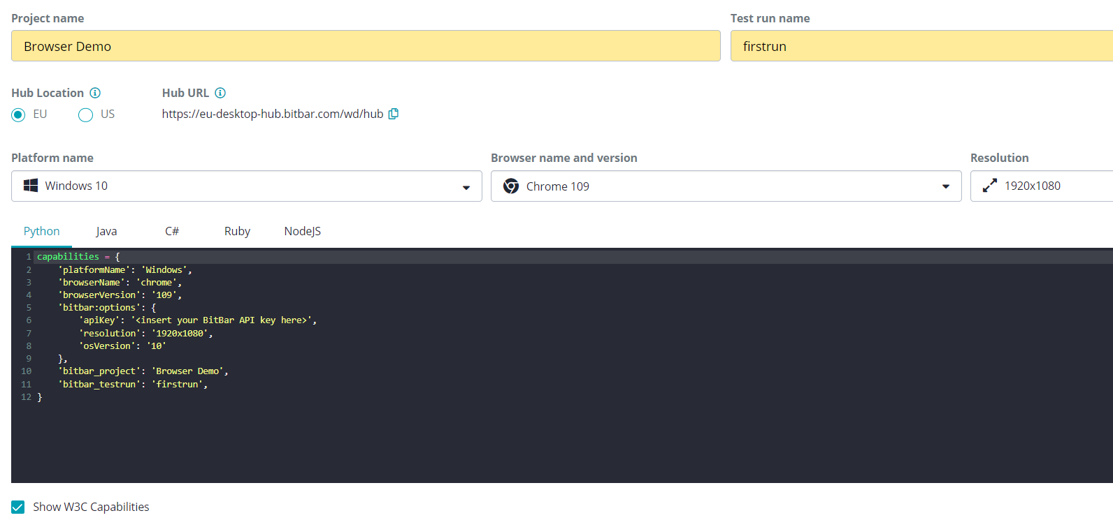
Task: Select the US hub location
Action: 85,114
